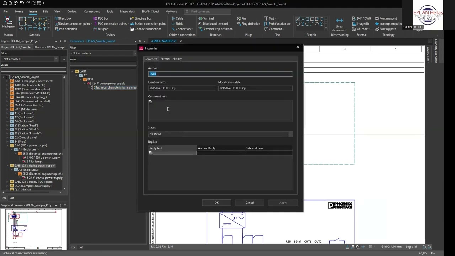Click the Creation date field
455x256 pixels.
pos(182,88)
